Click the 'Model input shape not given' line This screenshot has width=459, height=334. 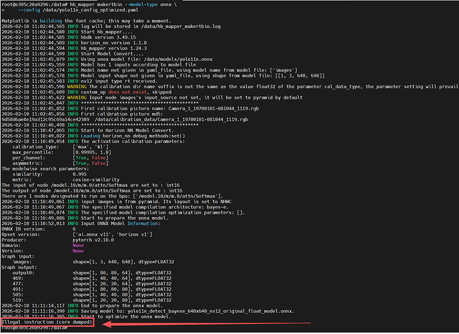pyautogui.click(x=163, y=75)
